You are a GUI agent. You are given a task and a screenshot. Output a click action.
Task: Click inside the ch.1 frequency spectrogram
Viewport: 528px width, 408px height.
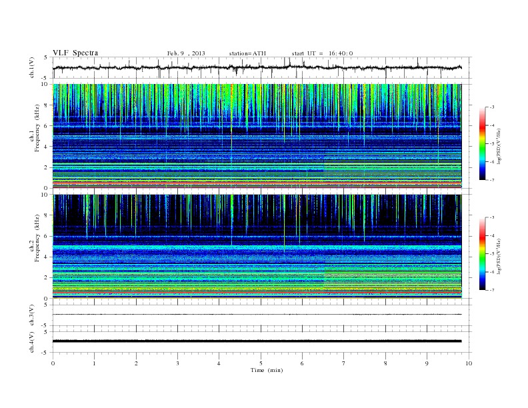coord(257,136)
